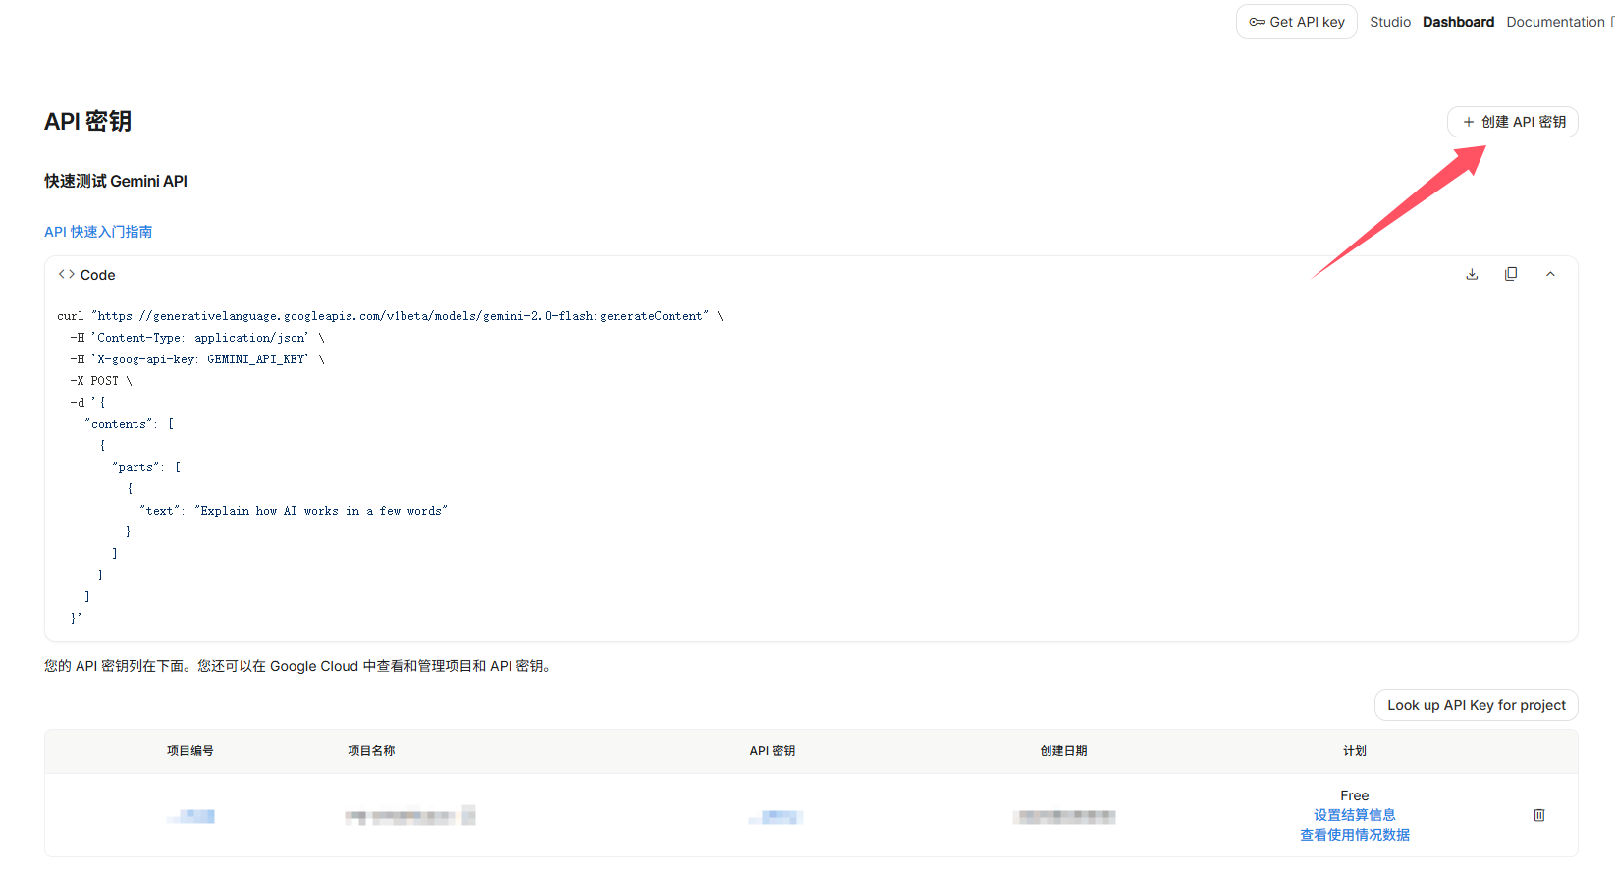Copy the code snippet to clipboard

1511,274
